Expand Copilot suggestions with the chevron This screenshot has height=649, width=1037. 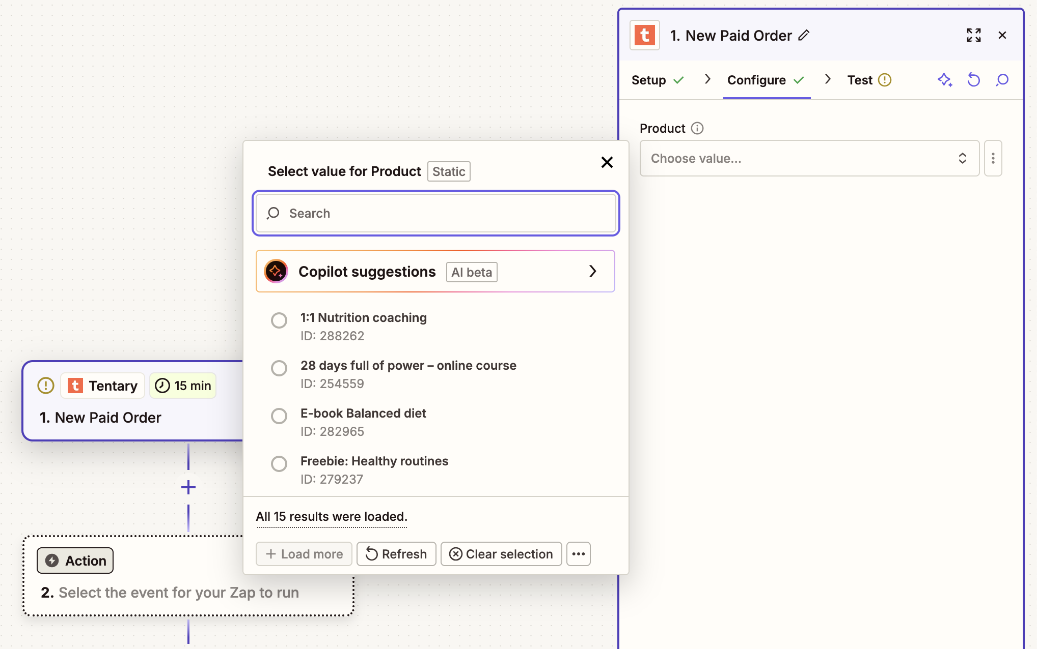pyautogui.click(x=592, y=271)
